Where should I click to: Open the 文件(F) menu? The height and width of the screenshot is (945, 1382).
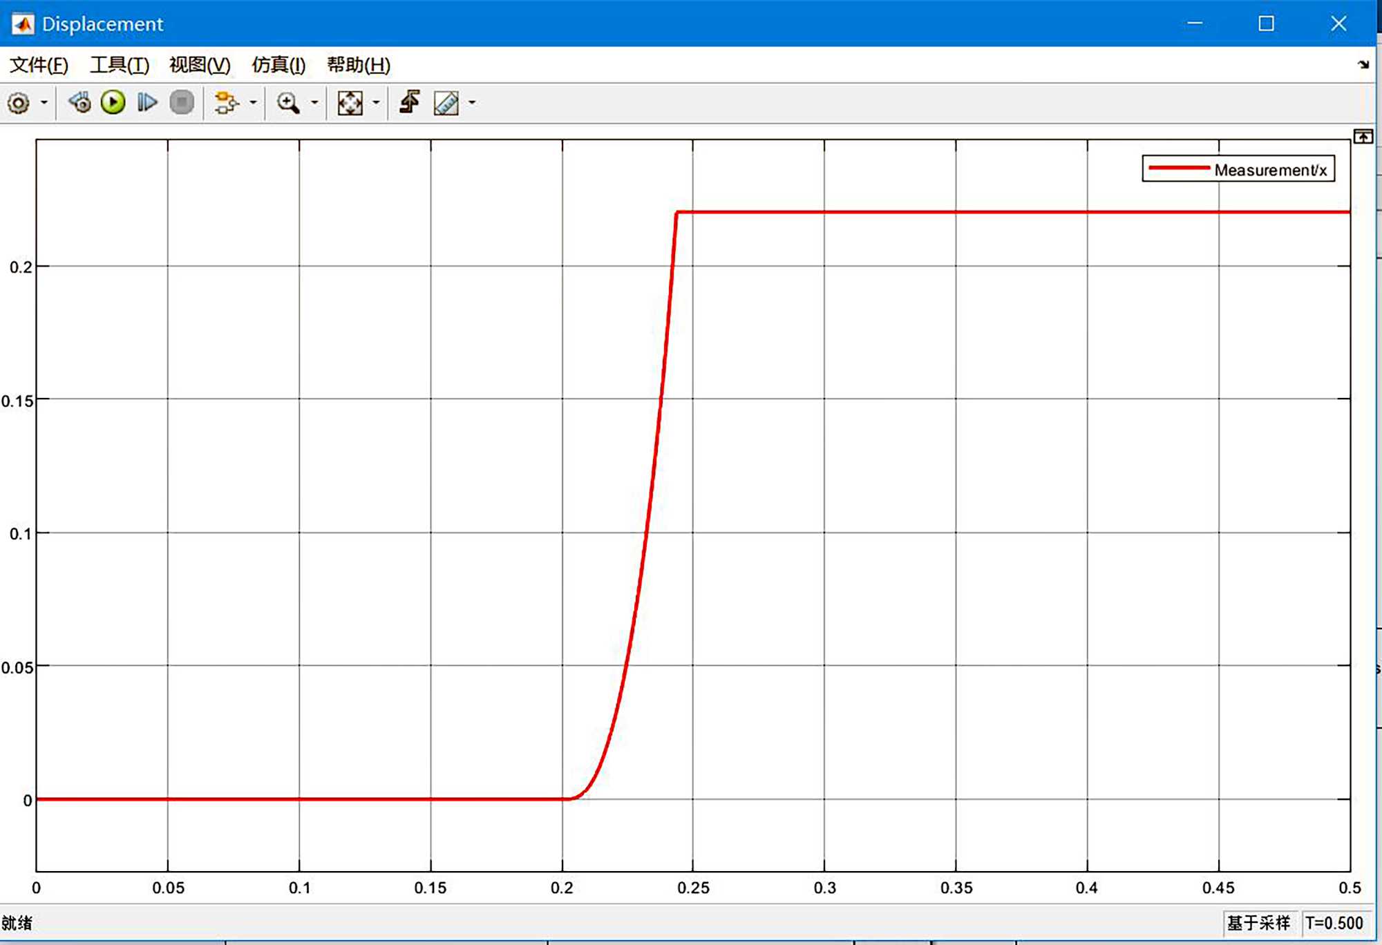[39, 65]
